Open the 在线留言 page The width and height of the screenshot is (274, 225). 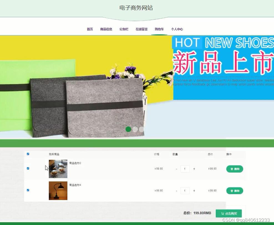(x=141, y=29)
